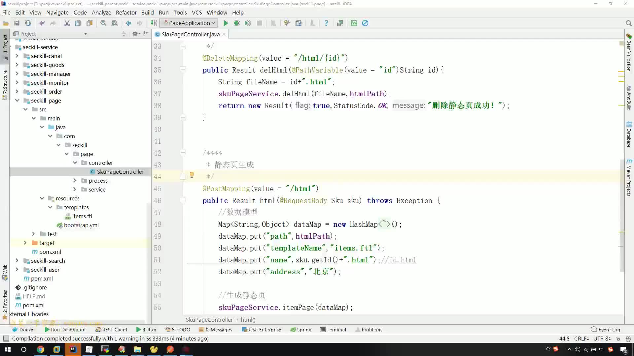This screenshot has height=356, width=634.
Task: Open the Refactor menu
Action: pyautogui.click(x=126, y=13)
